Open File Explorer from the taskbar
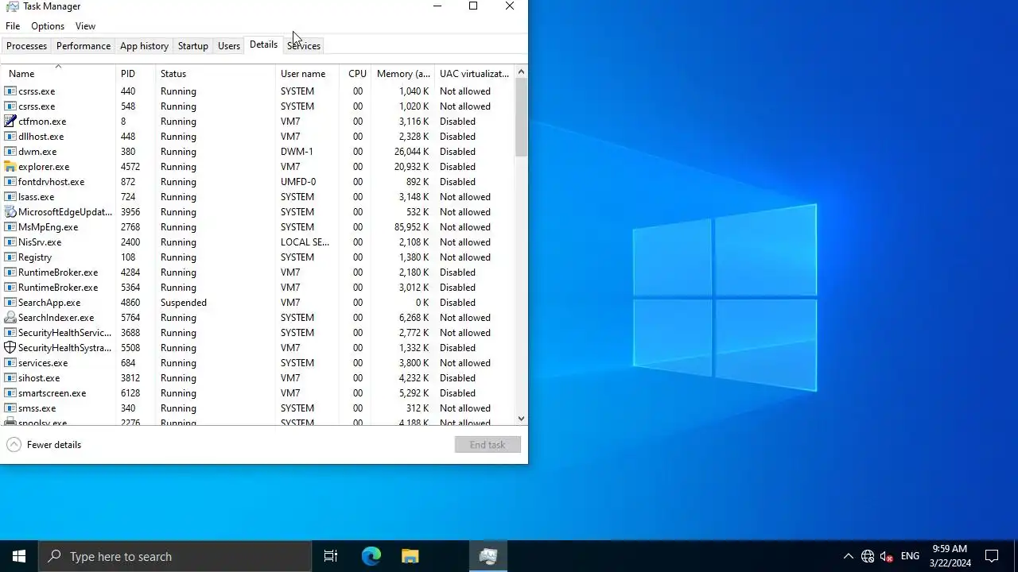This screenshot has width=1018, height=572. pos(410,556)
